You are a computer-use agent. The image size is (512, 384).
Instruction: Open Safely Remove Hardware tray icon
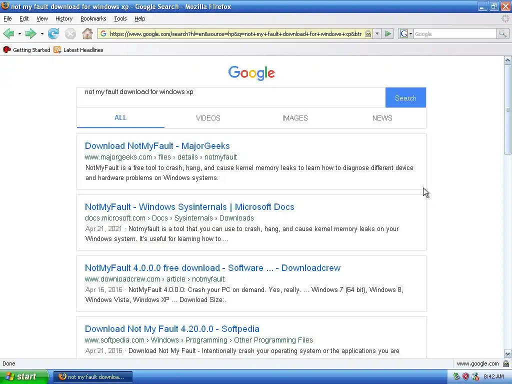[x=456, y=376]
